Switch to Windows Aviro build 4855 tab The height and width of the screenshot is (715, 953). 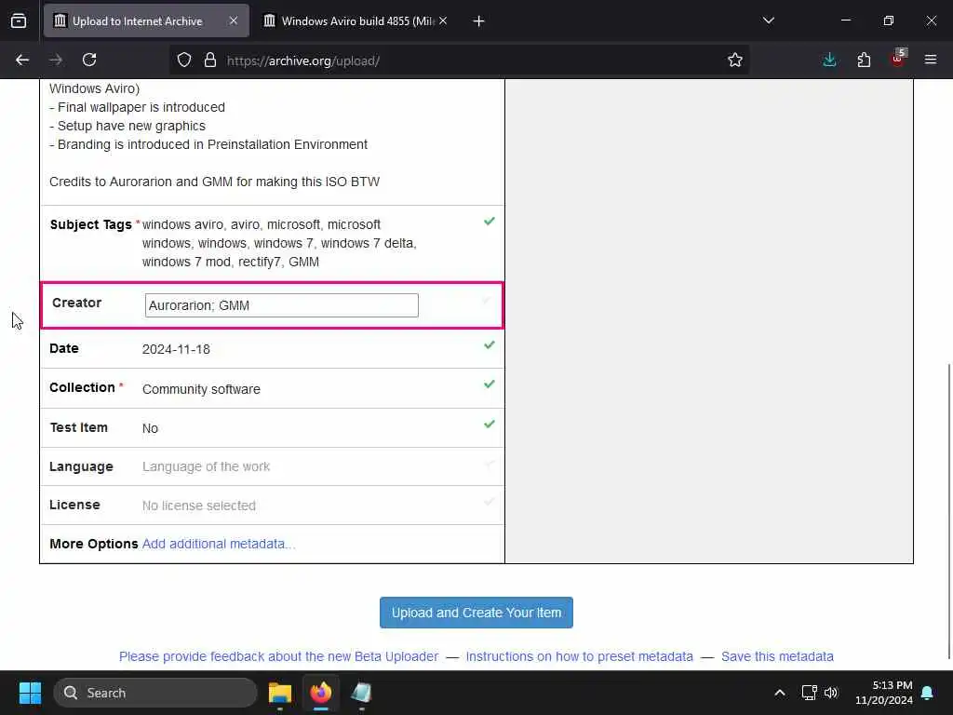pos(356,20)
